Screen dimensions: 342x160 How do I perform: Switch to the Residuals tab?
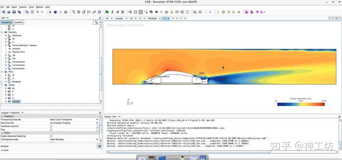(152, 19)
